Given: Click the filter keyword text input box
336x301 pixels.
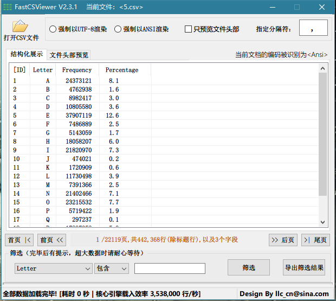Looking at the screenshot, I should (170, 268).
